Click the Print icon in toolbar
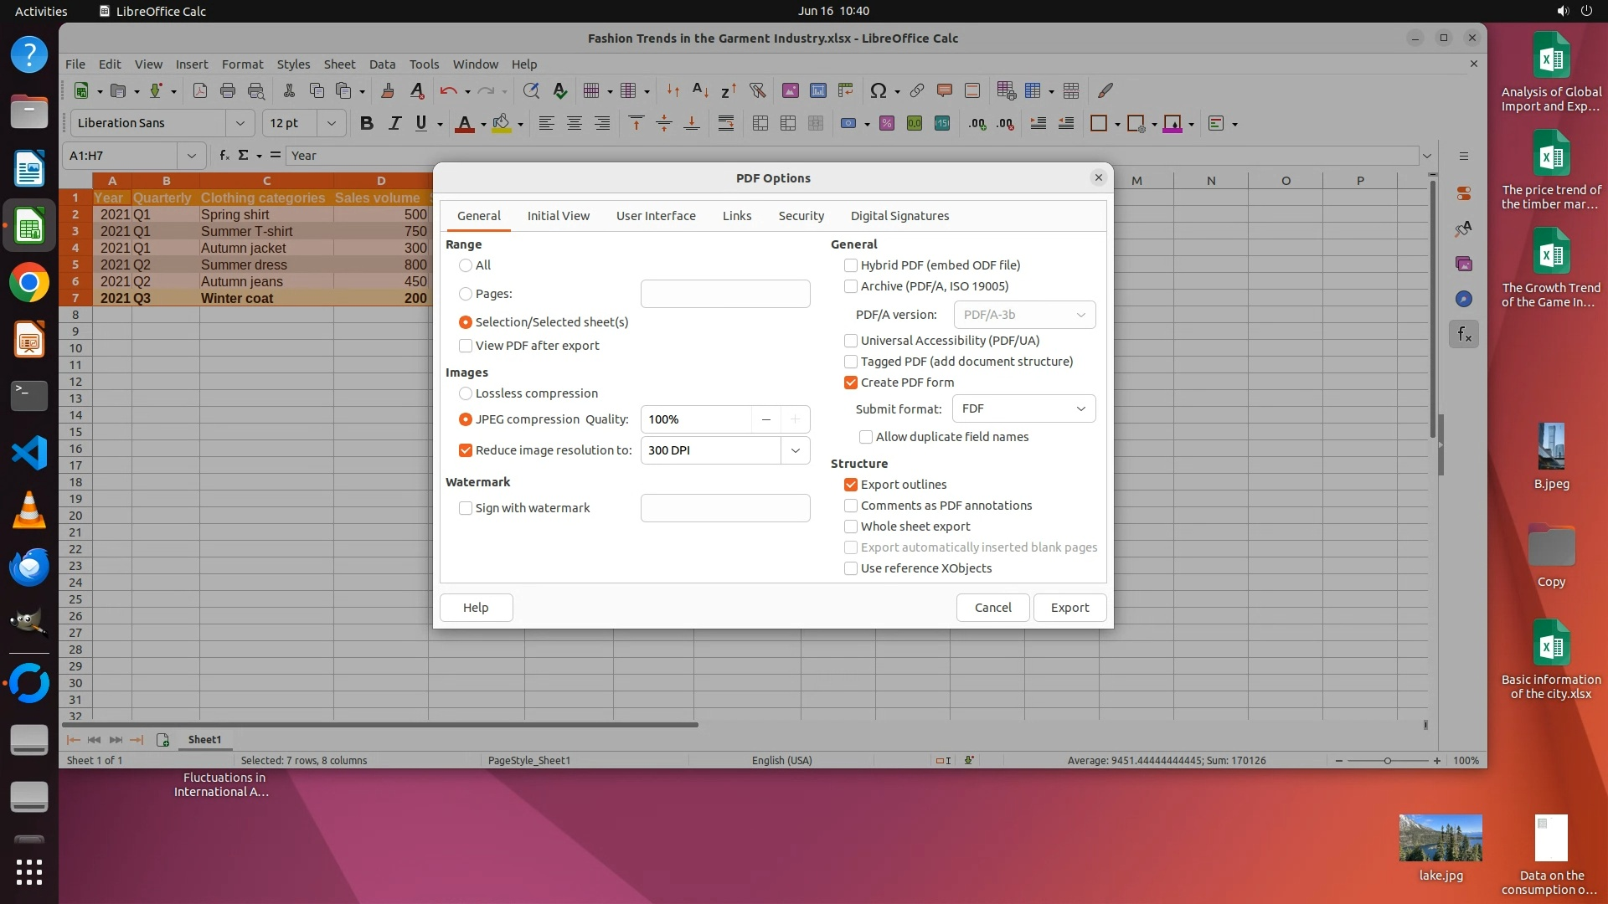 227,90
